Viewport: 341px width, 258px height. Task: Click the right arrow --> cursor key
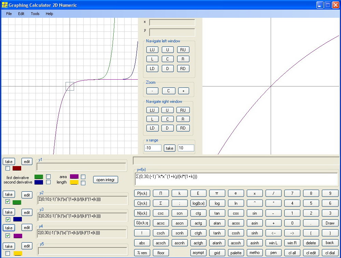[x=292, y=233]
